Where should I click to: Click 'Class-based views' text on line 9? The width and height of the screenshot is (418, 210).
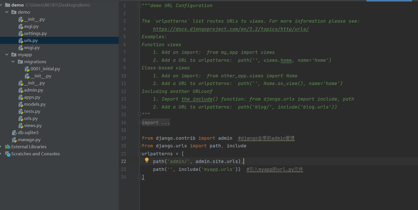(x=166, y=68)
